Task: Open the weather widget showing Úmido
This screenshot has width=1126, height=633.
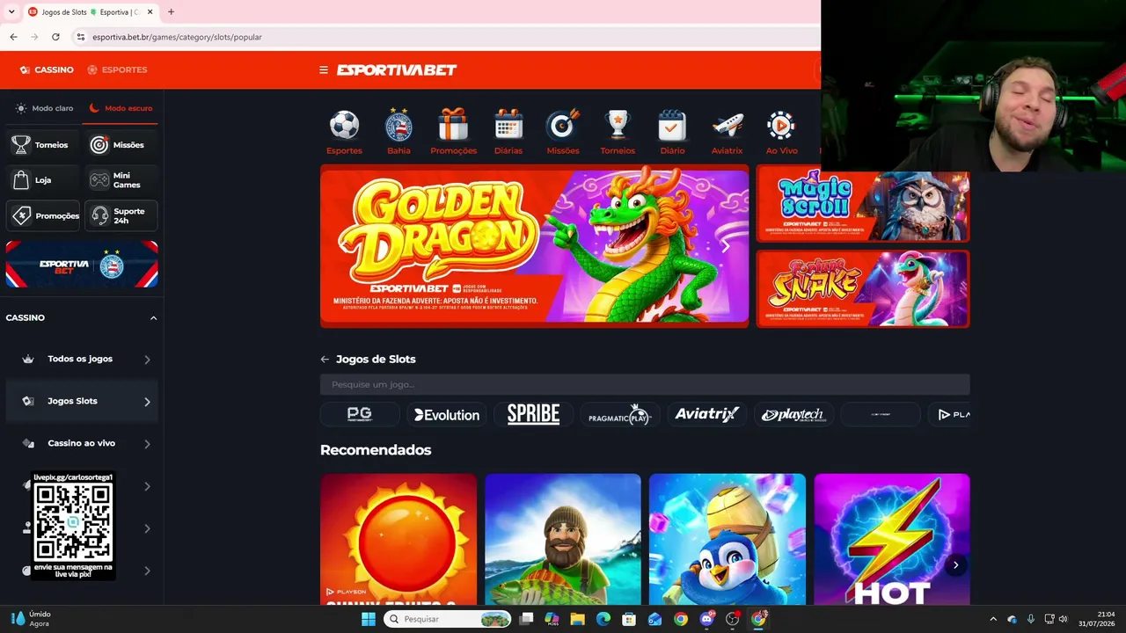Action: point(31,619)
